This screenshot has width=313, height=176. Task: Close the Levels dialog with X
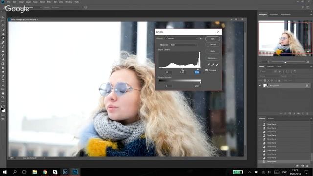click(218, 32)
